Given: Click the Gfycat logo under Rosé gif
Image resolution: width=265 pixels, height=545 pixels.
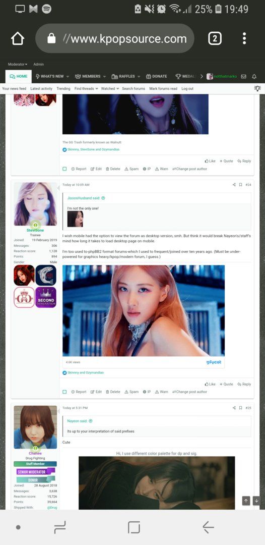Looking at the screenshot, I should click(x=214, y=362).
